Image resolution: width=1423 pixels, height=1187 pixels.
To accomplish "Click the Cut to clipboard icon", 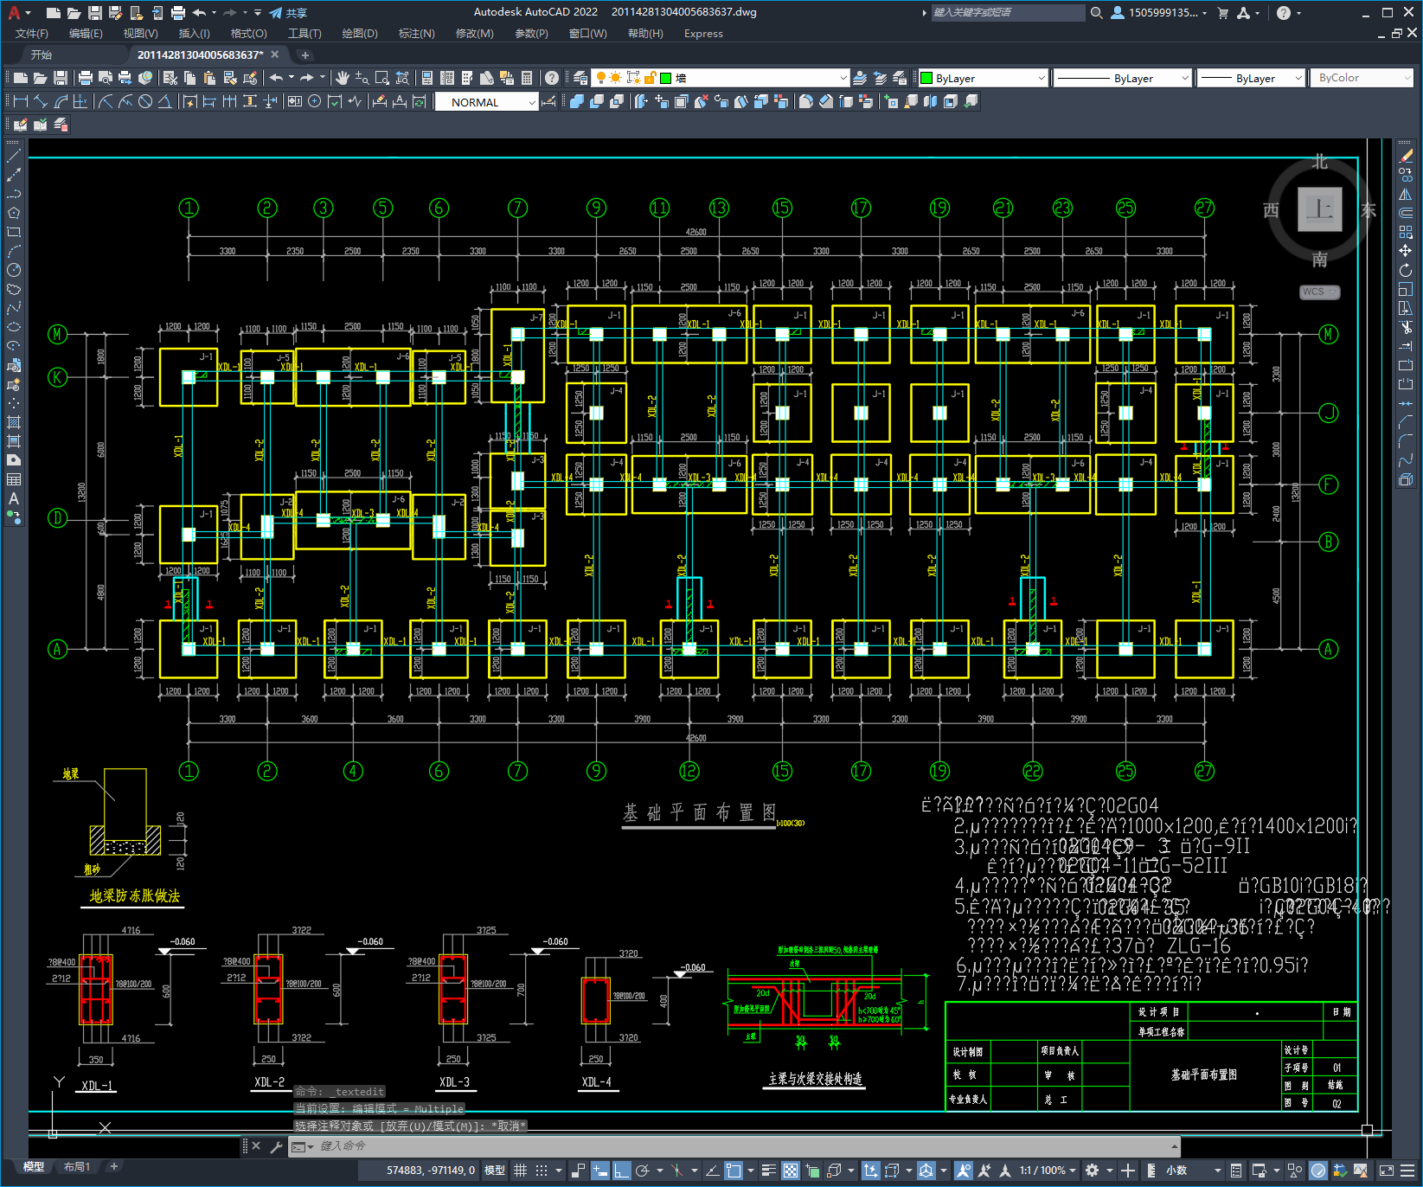I will point(170,78).
